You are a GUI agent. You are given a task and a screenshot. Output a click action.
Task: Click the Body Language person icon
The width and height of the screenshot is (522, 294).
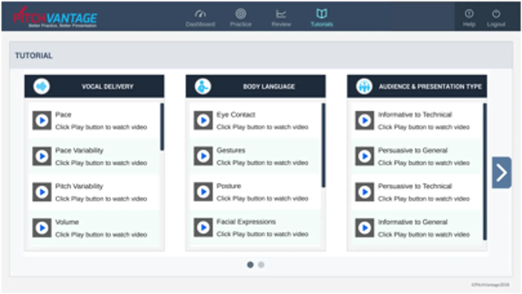pos(203,87)
